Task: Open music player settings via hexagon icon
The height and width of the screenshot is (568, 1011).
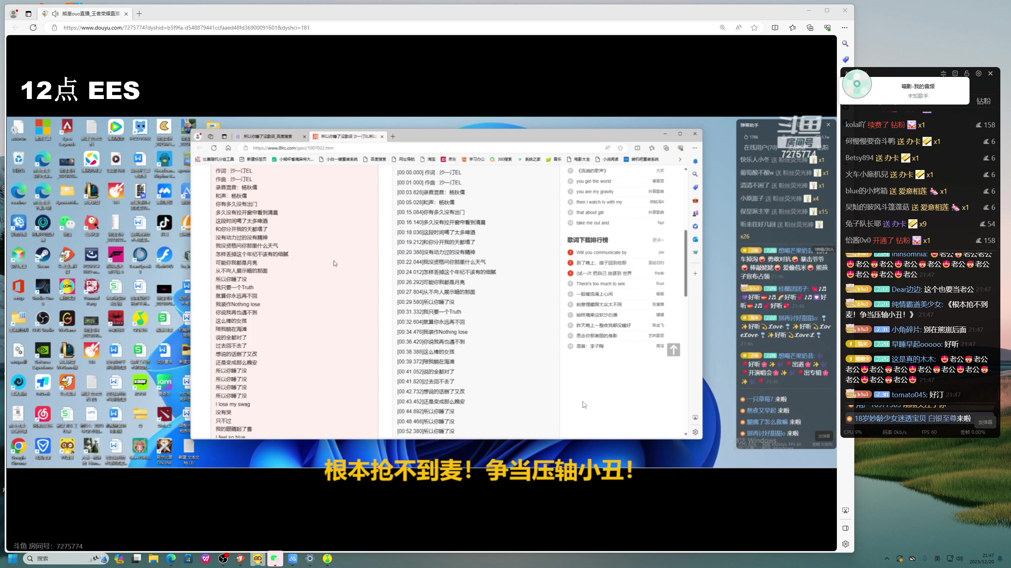Action: point(979,73)
